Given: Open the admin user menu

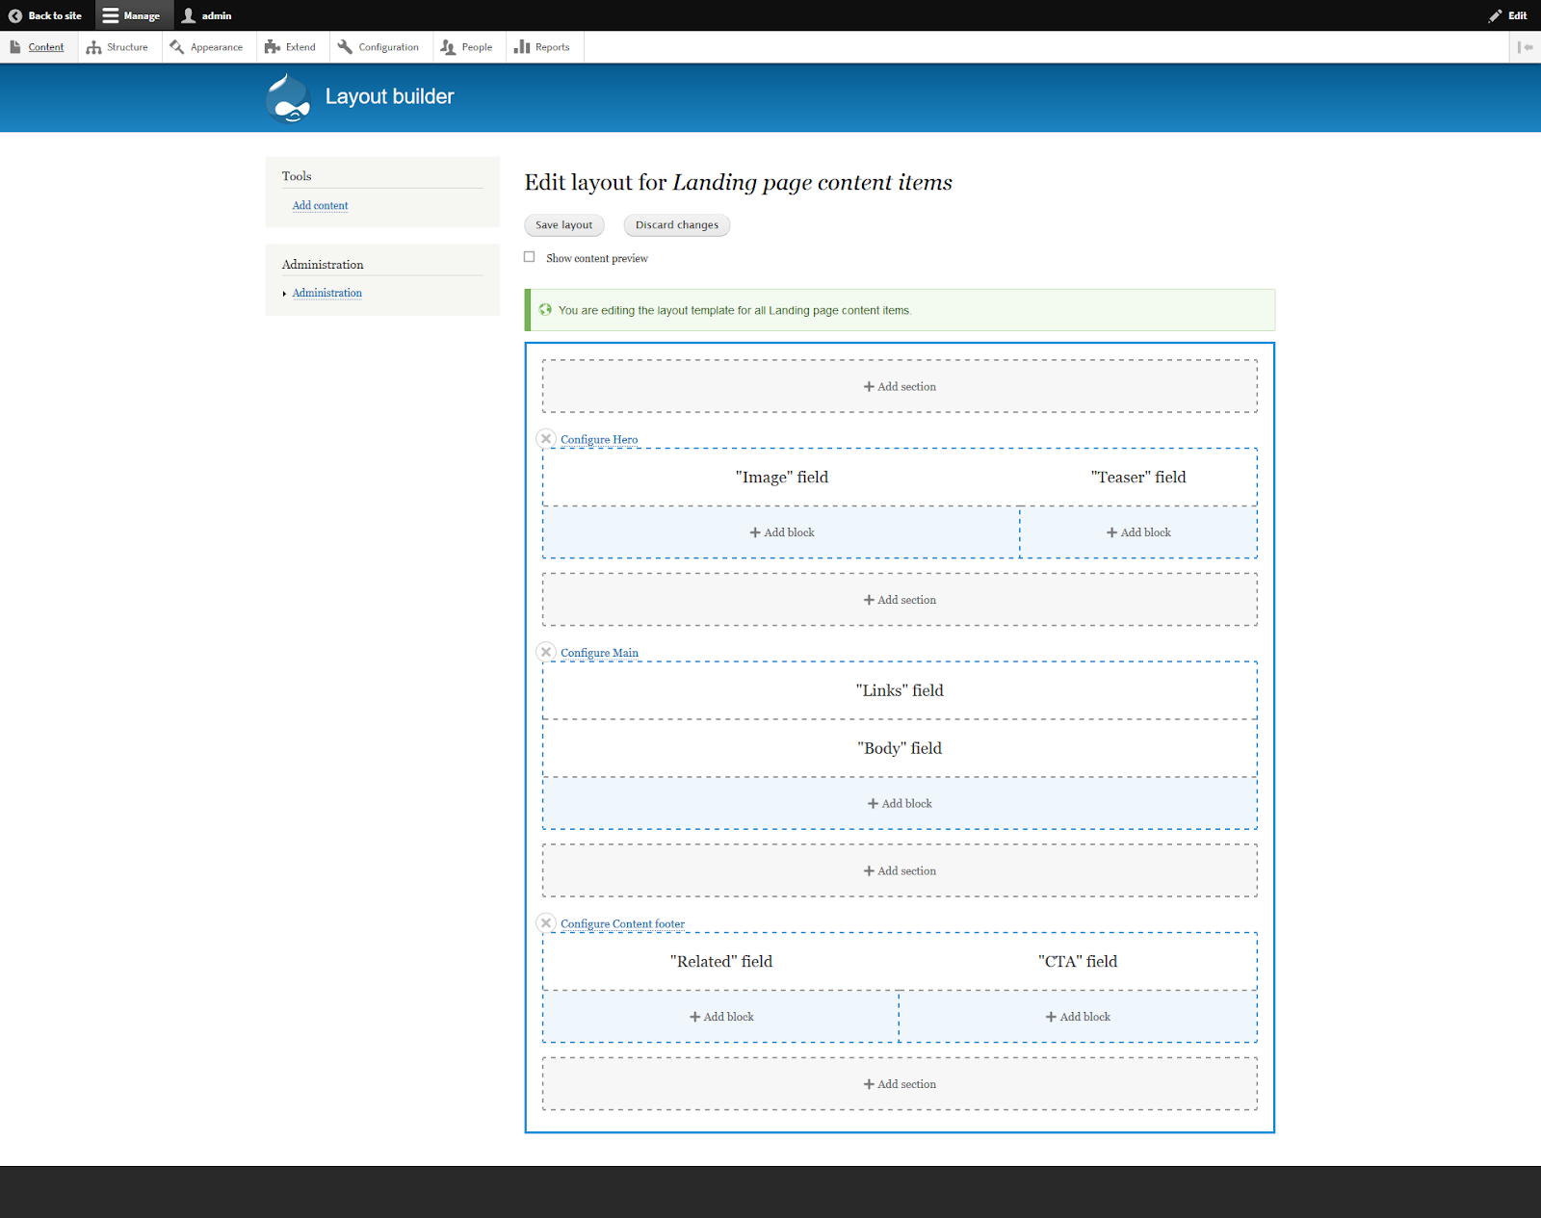Looking at the screenshot, I should (207, 15).
